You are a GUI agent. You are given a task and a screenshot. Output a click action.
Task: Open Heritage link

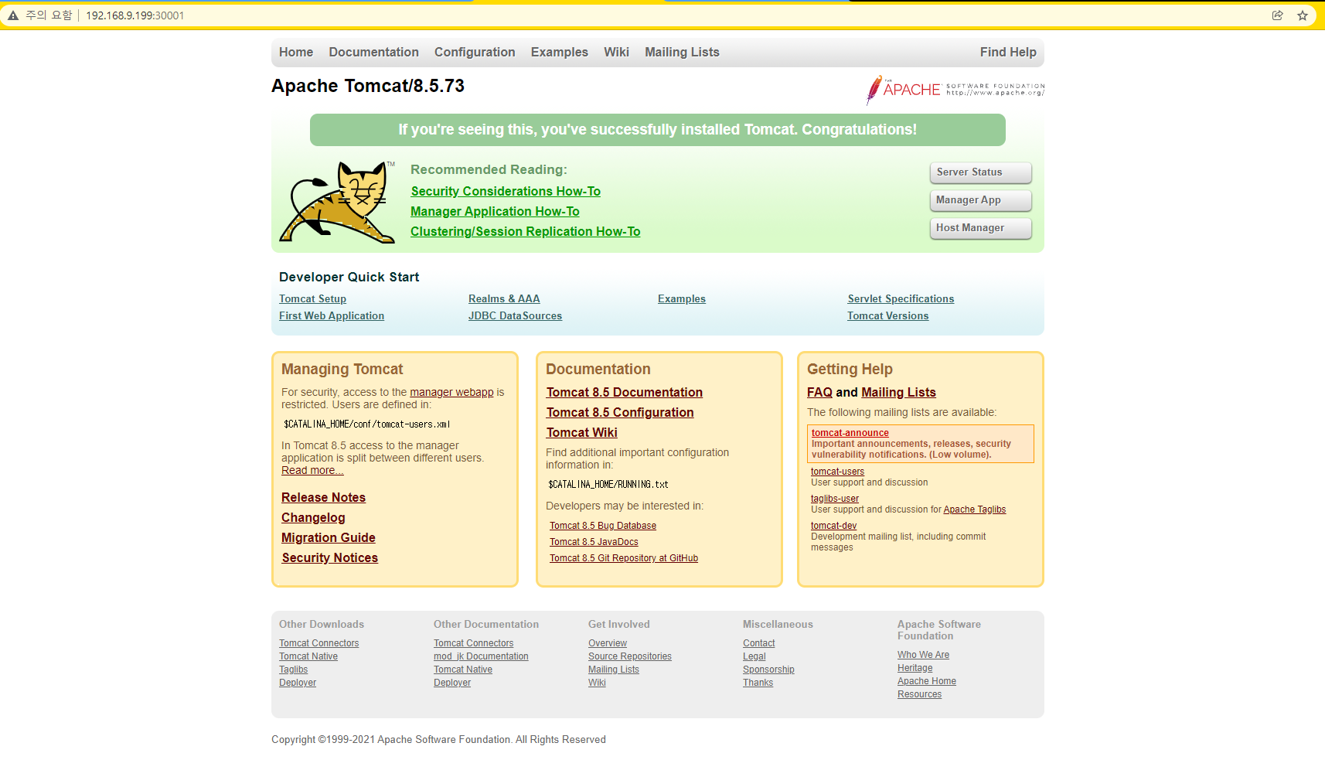[x=915, y=668]
